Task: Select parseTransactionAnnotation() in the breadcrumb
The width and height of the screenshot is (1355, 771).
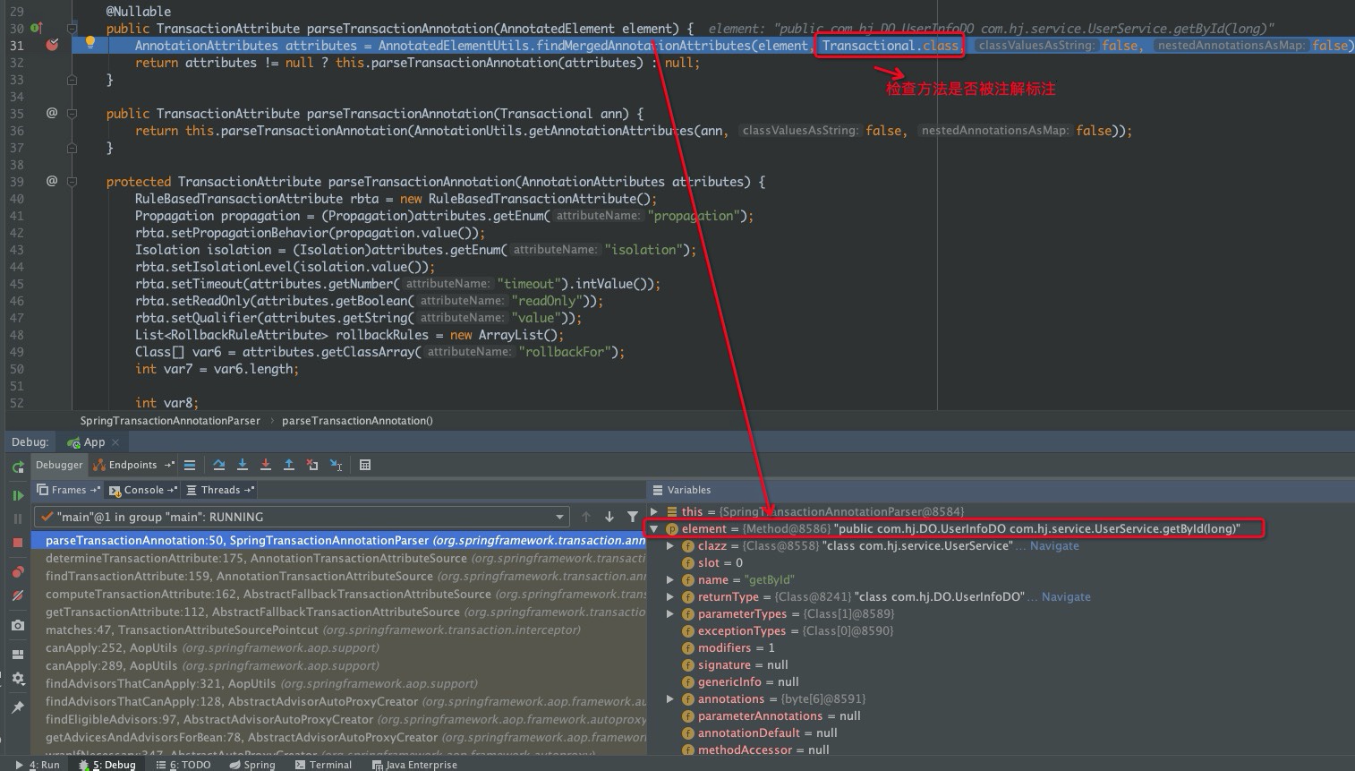Action: click(x=357, y=420)
